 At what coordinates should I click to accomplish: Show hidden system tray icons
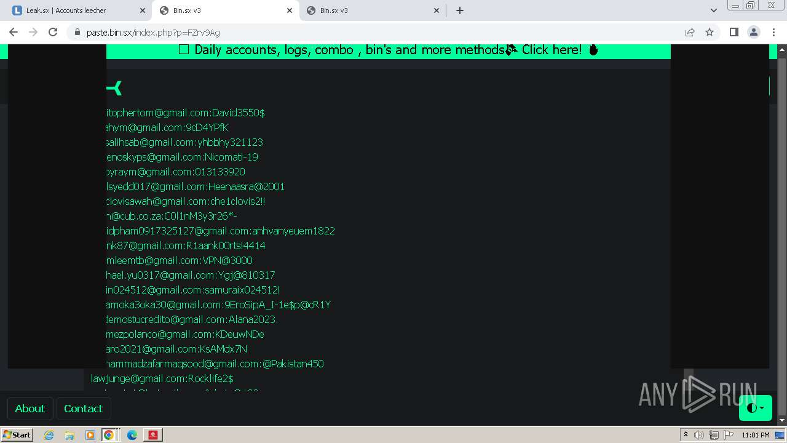pos(686,435)
